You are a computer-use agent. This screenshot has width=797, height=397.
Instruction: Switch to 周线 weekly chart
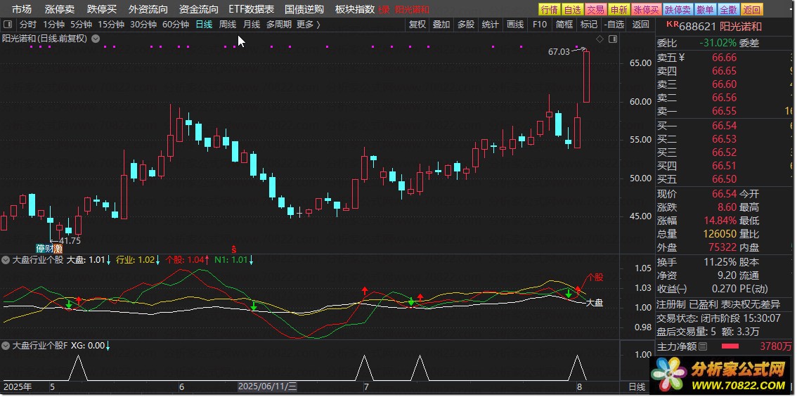click(228, 25)
